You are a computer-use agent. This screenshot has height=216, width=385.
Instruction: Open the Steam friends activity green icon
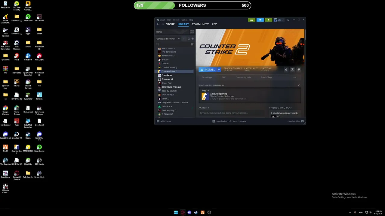(x=251, y=20)
